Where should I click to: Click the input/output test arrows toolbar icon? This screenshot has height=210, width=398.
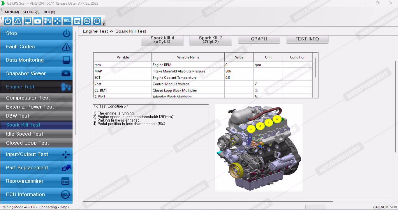pos(57,21)
